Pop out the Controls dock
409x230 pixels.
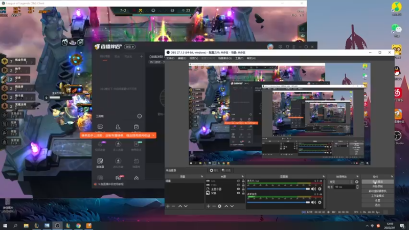click(392, 176)
